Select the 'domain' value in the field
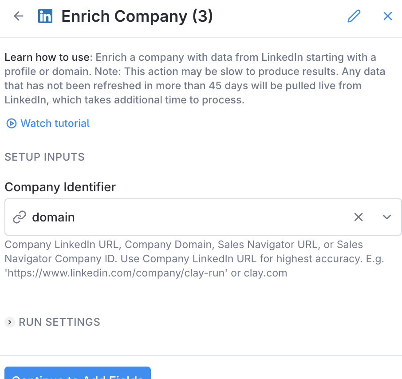This screenshot has height=379, width=402. click(53, 217)
